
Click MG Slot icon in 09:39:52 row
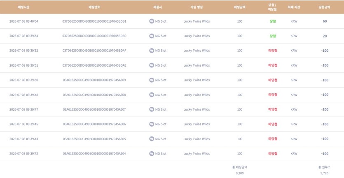point(152,51)
